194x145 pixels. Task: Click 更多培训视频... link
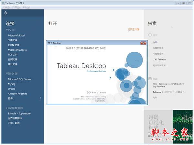160,65
